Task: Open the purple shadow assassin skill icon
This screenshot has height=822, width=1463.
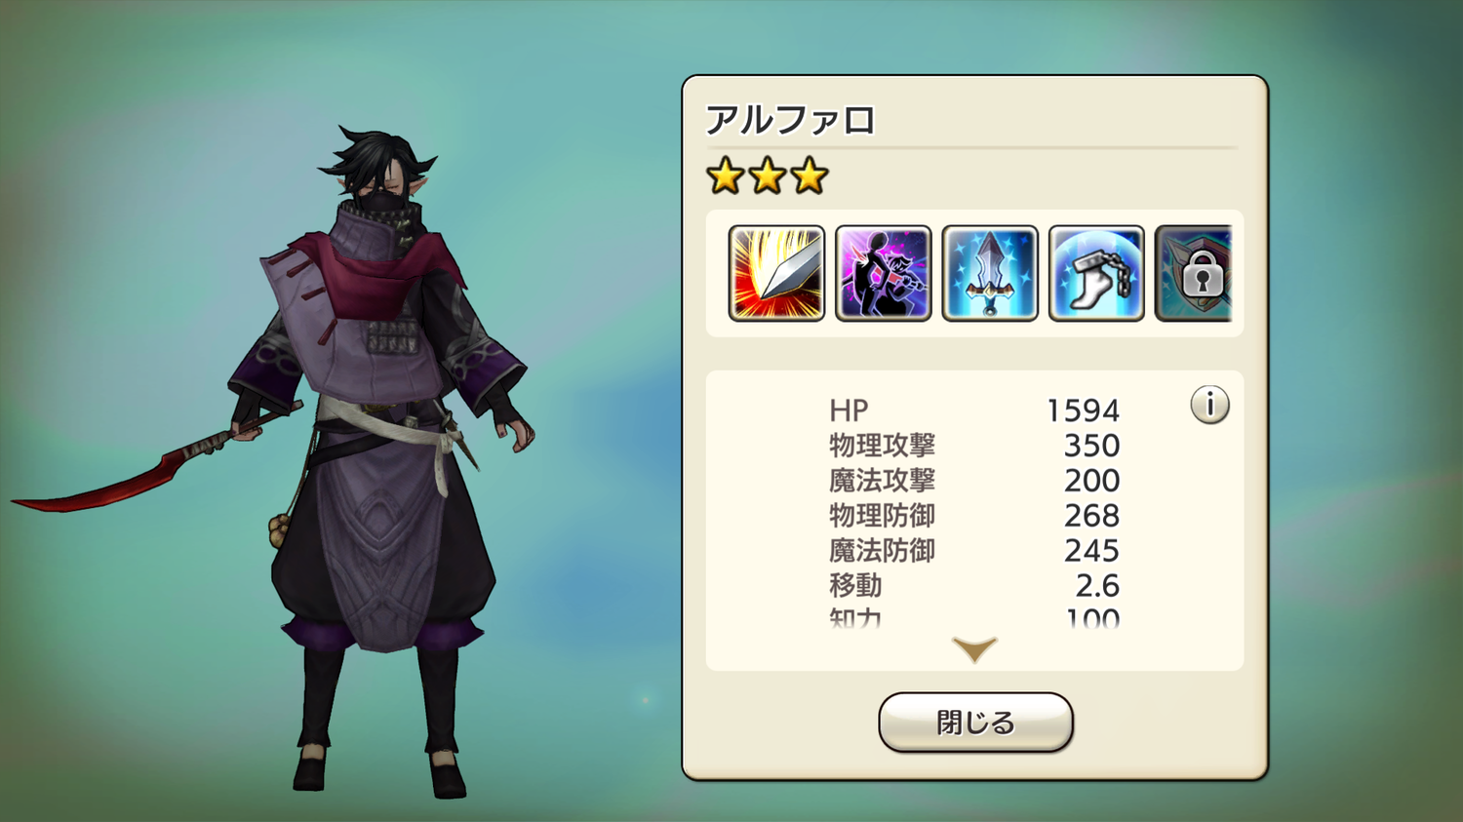Action: [884, 273]
